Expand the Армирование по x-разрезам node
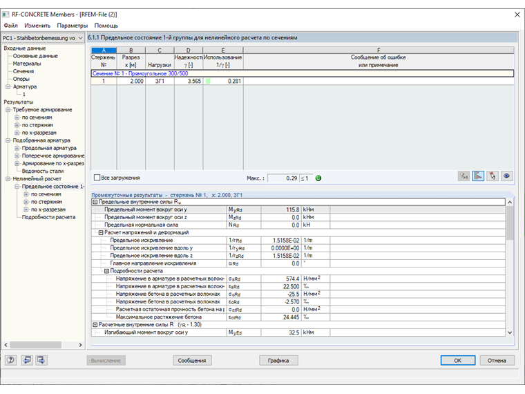 [17, 164]
